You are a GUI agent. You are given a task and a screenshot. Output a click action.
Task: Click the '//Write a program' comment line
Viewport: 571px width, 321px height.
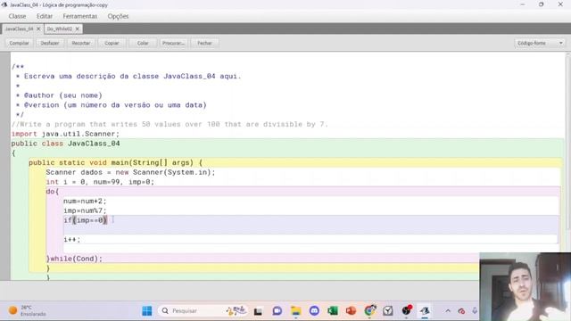[170, 124]
